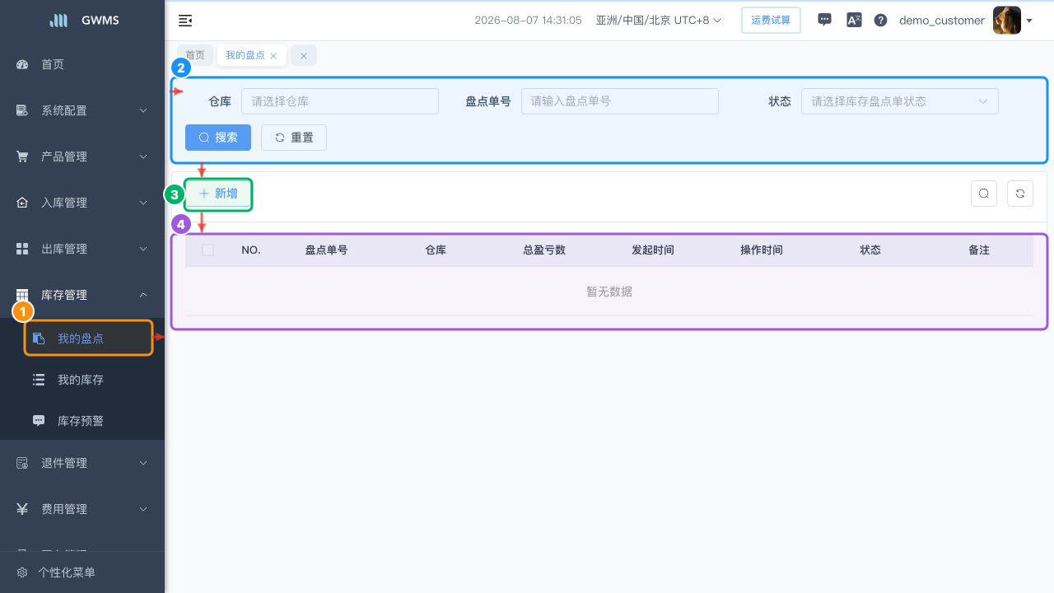Click the shopping cart icon for 产品管理
The height and width of the screenshot is (593, 1054).
pyautogui.click(x=22, y=156)
